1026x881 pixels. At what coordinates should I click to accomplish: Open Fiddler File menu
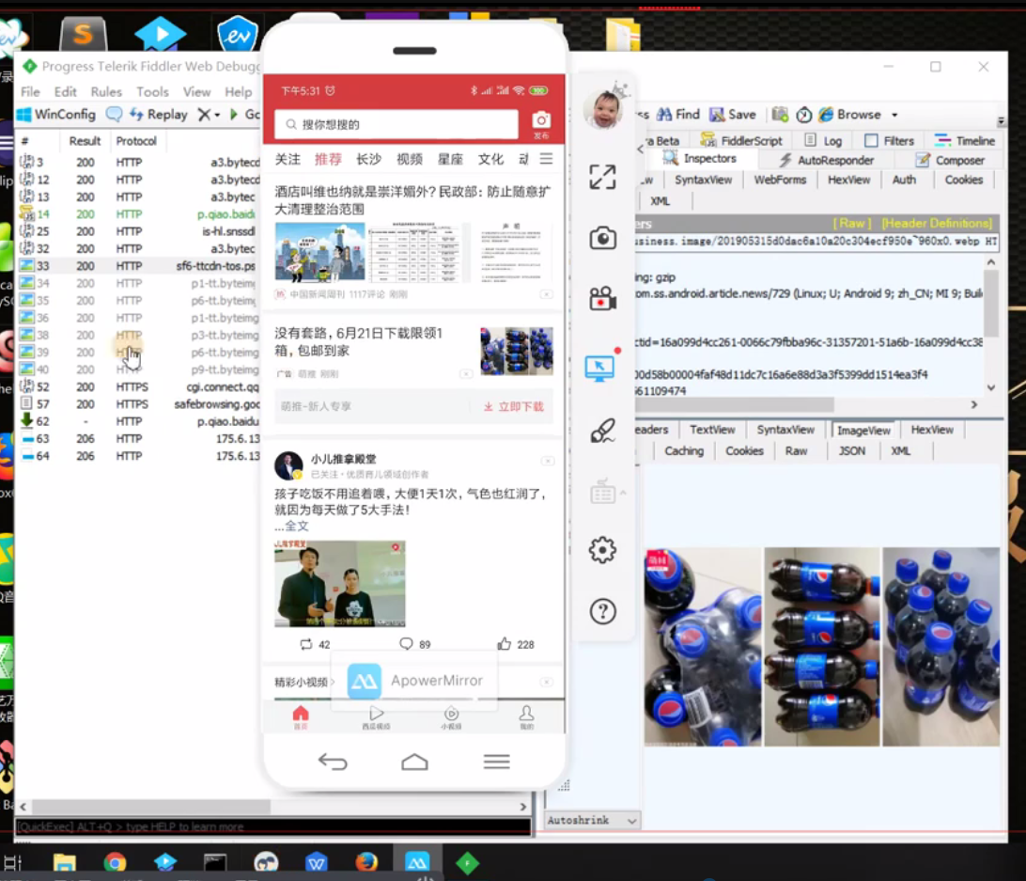coord(30,92)
